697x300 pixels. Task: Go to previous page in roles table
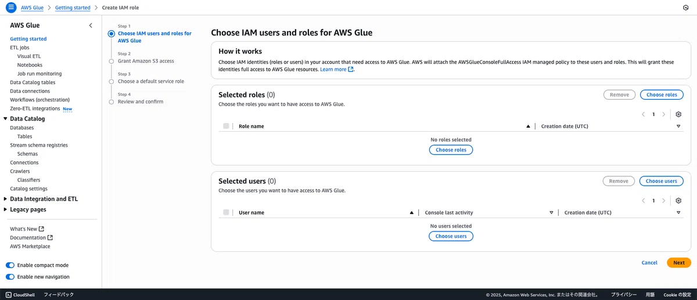[644, 114]
